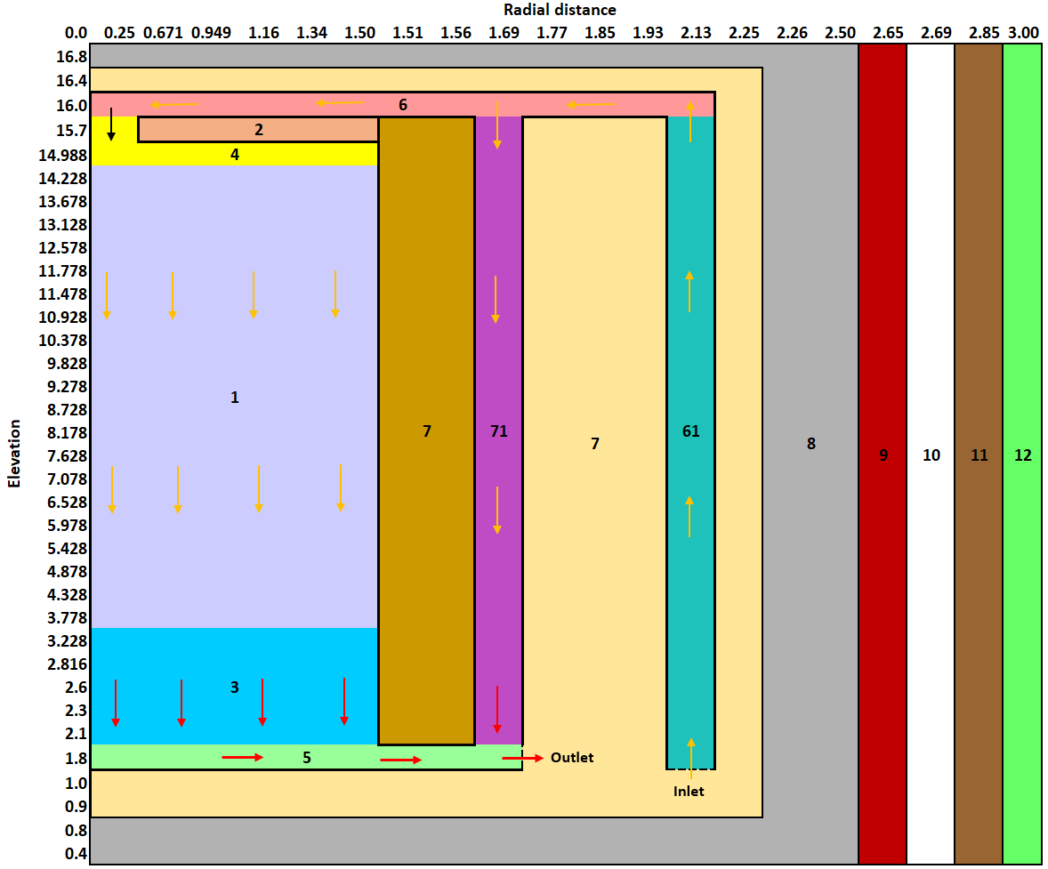Click elevation value "12.578"
This screenshot has height=869, width=1048.
coord(63,248)
